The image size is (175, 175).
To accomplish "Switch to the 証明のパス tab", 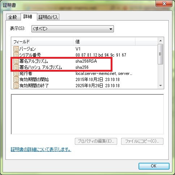I will [48, 17].
